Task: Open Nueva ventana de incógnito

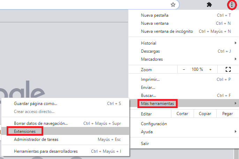Action: tap(167, 31)
